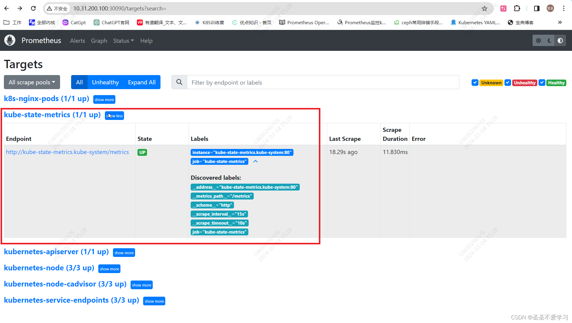Open the 有道翻译 bookmark
This screenshot has height=323, width=572.
pyautogui.click(x=162, y=22)
